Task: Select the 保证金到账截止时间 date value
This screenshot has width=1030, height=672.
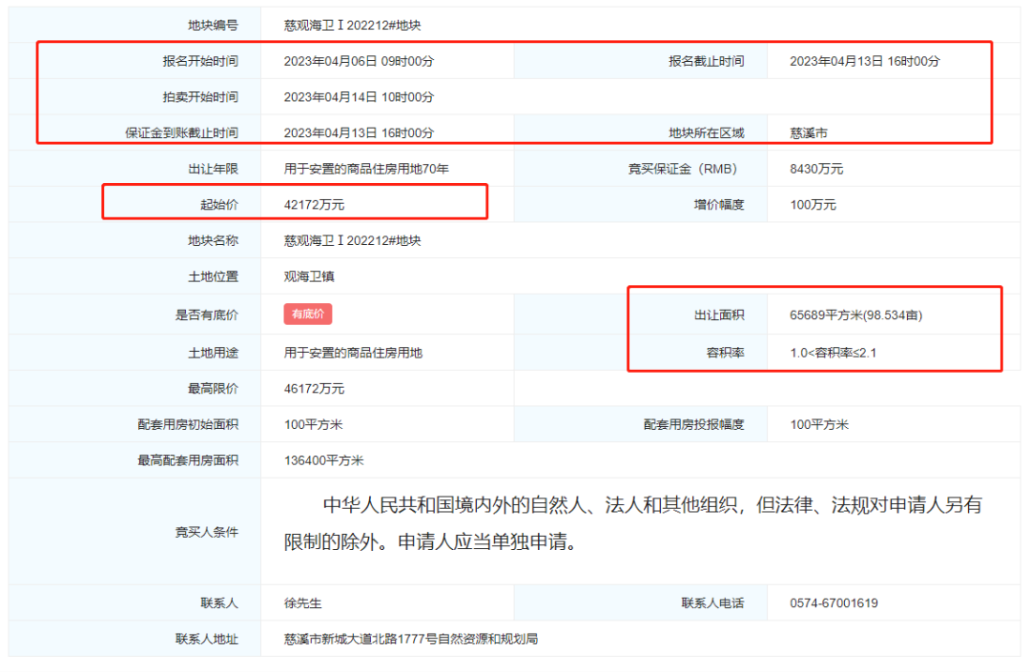Action: click(359, 133)
